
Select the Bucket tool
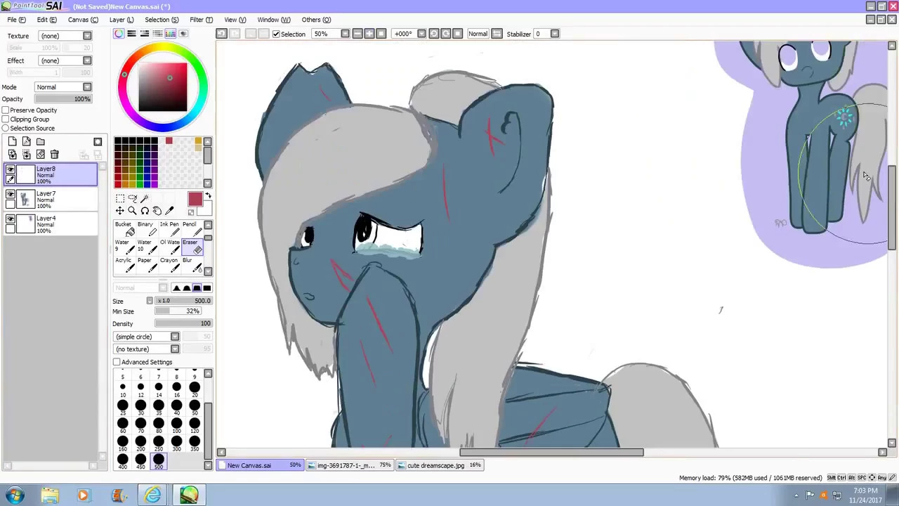pos(124,228)
